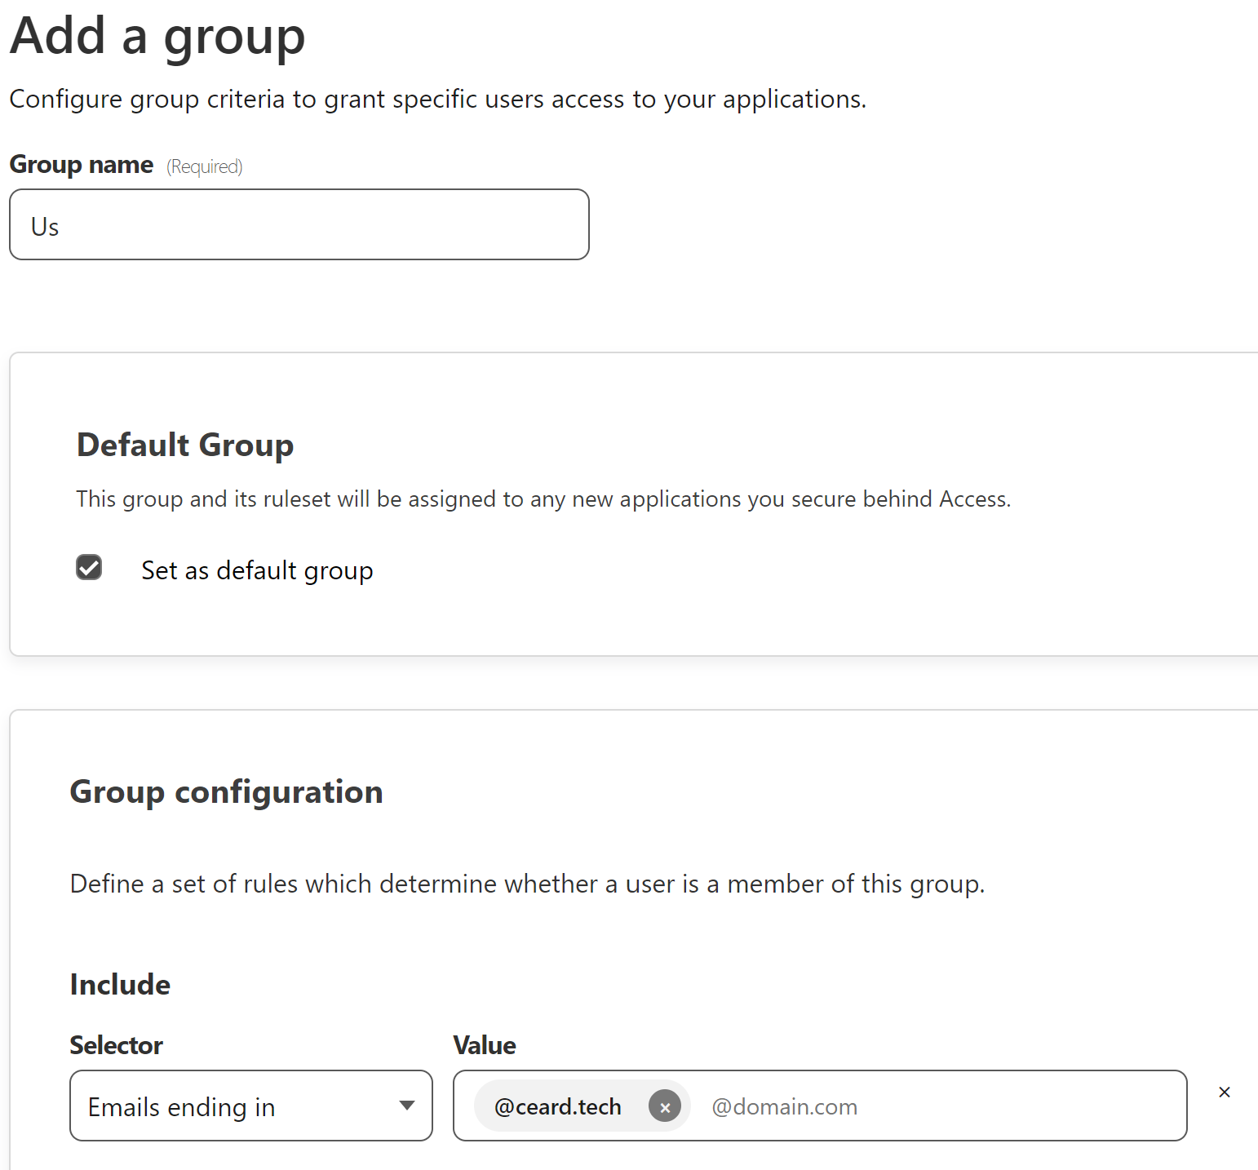Viewport: 1258px width, 1170px height.
Task: Dismiss the @ceard.tech value with its circular x
Action: coord(665,1106)
